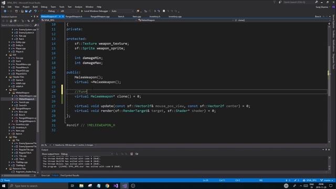Open the notification center icon

click(x=331, y=186)
